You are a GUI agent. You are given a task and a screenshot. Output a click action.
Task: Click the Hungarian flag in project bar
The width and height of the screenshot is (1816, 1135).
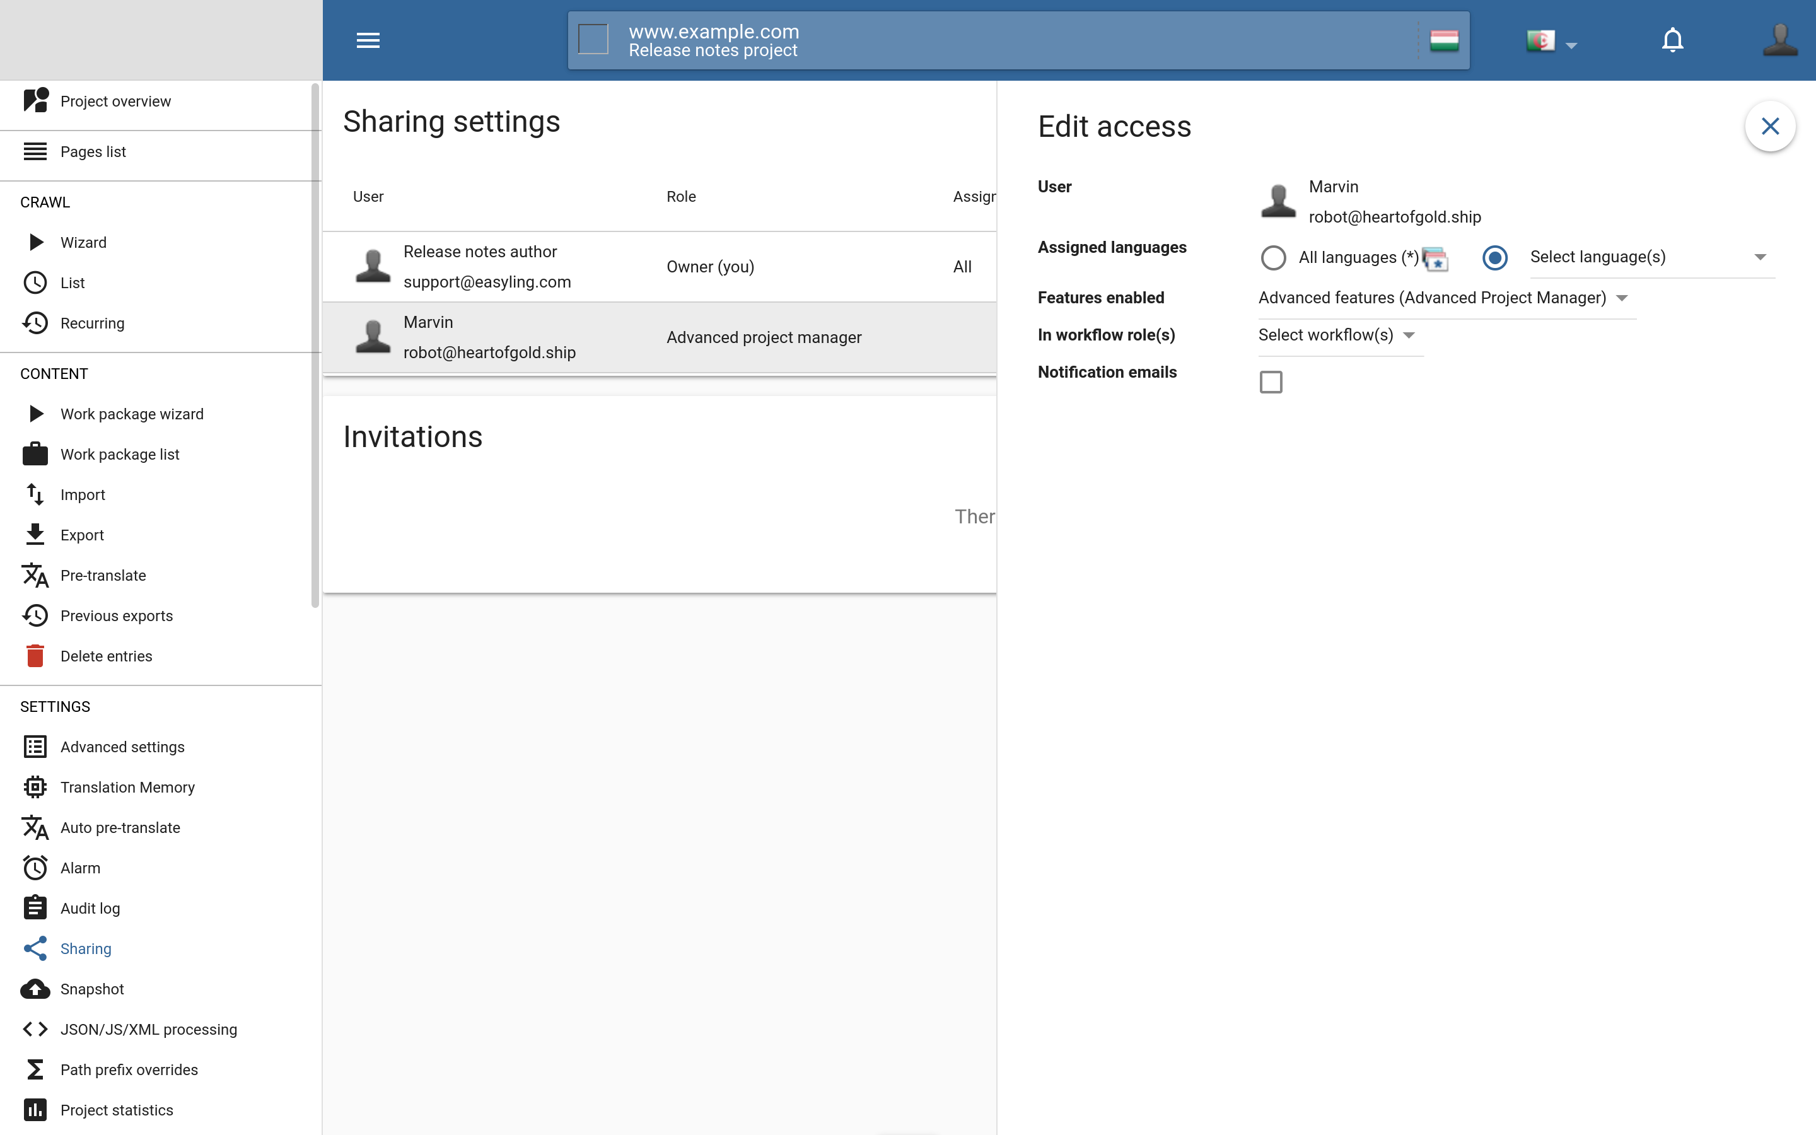click(x=1444, y=40)
